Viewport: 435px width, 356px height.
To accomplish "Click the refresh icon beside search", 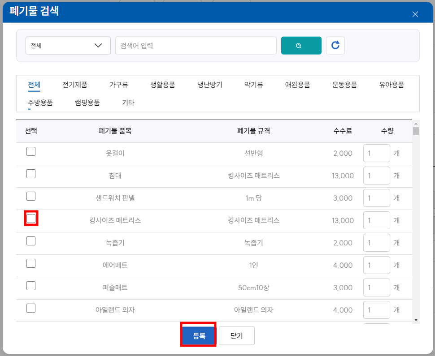I will tap(335, 45).
